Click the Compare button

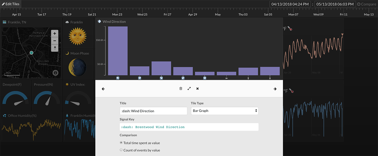point(366,4)
